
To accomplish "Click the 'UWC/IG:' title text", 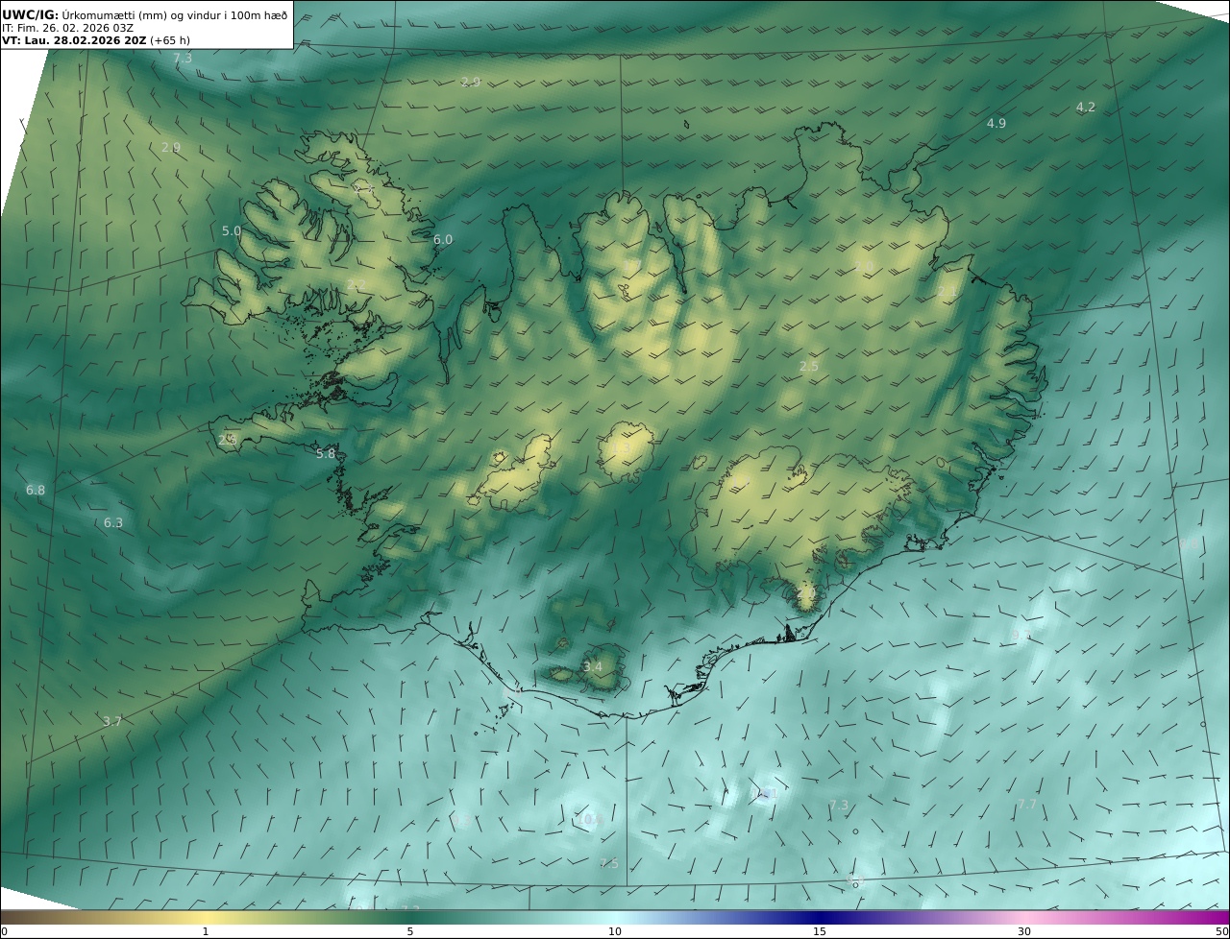I will coord(30,14).
